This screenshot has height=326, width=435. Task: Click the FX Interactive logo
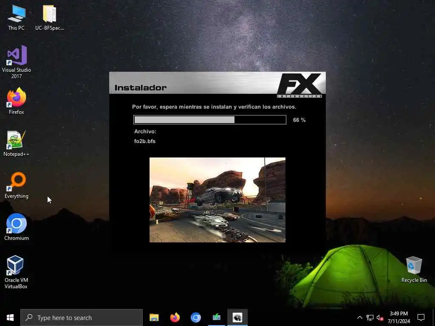[299, 85]
